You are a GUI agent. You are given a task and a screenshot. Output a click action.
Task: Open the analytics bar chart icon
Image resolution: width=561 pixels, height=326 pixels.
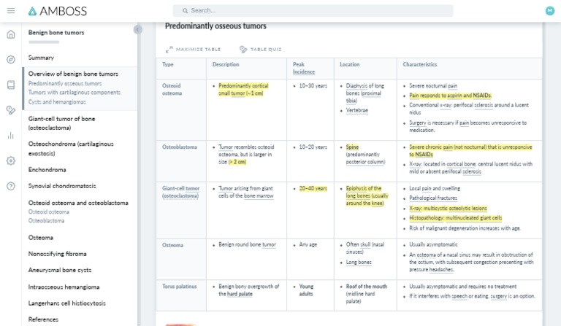coord(11,135)
